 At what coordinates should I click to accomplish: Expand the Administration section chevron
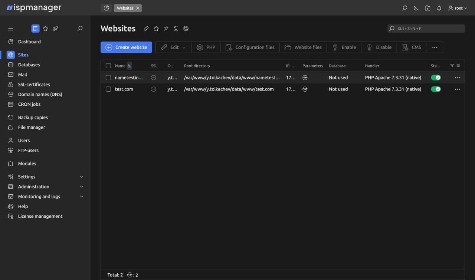point(82,187)
